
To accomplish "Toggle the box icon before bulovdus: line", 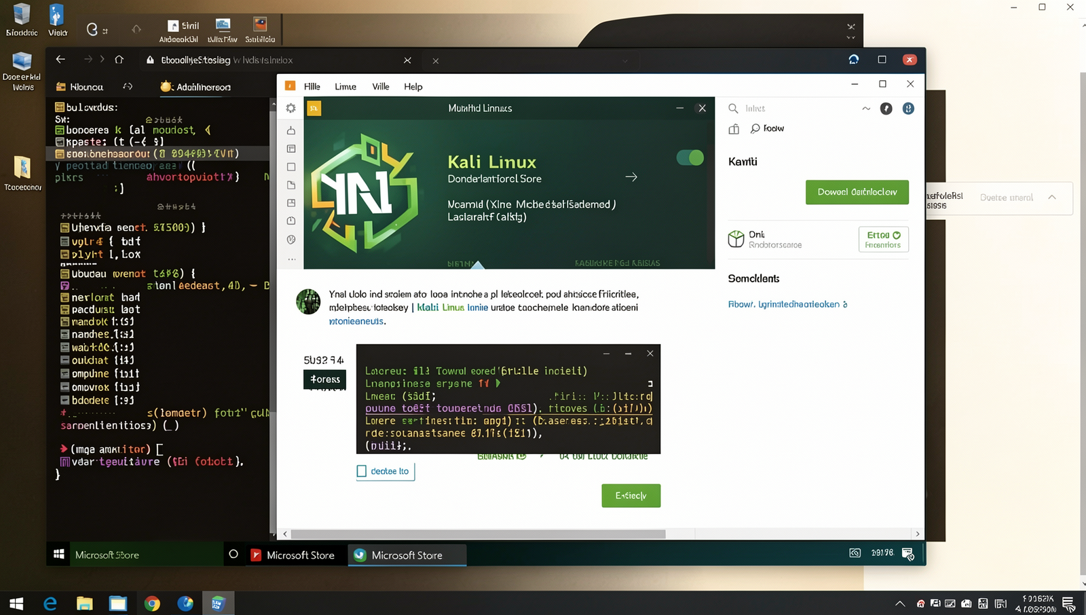I will click(x=60, y=107).
